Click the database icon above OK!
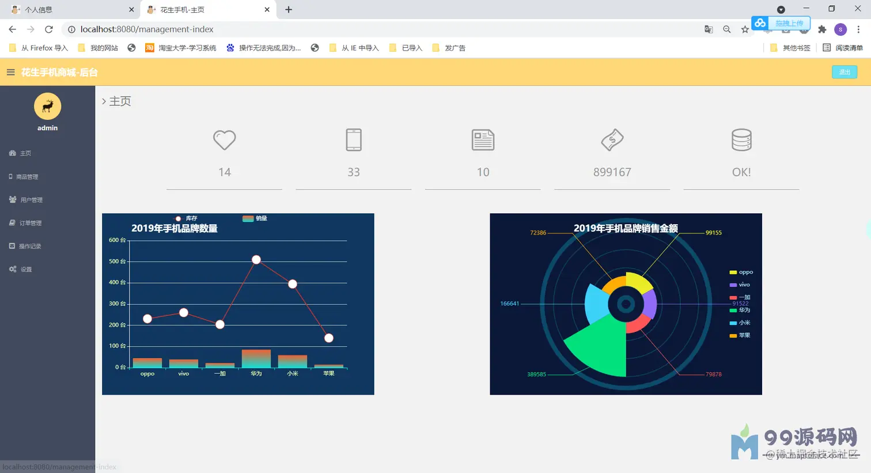 [x=741, y=140]
